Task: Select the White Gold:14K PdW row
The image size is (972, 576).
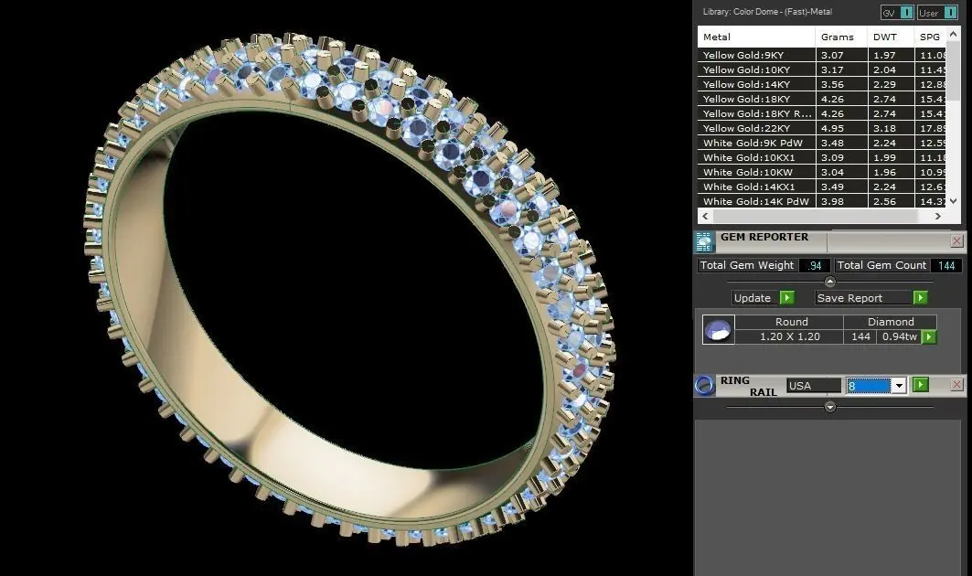Action: pyautogui.click(x=822, y=201)
